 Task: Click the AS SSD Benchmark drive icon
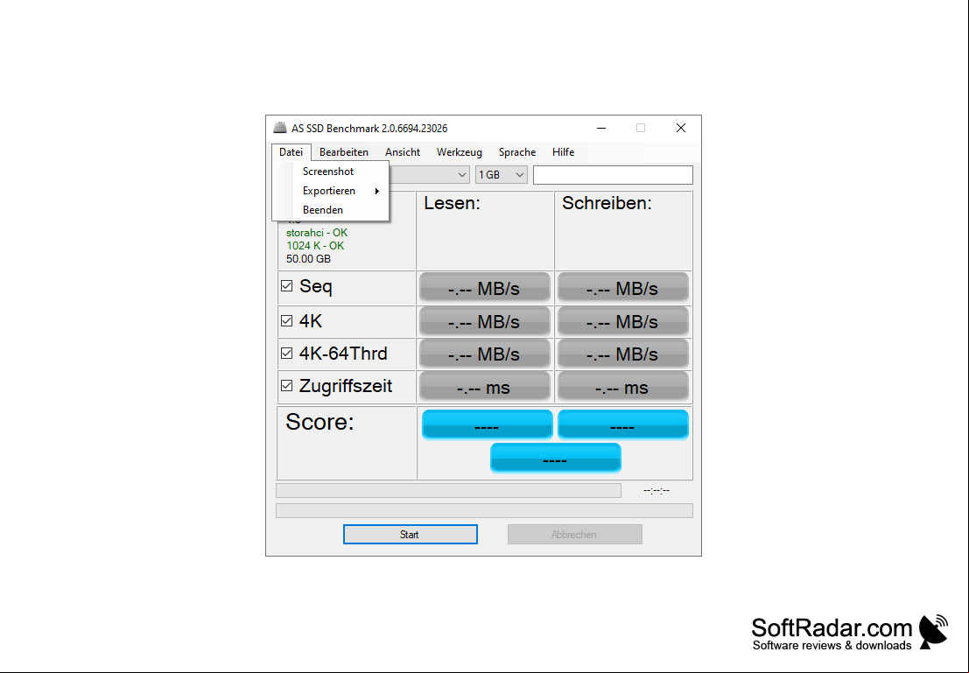tap(281, 128)
